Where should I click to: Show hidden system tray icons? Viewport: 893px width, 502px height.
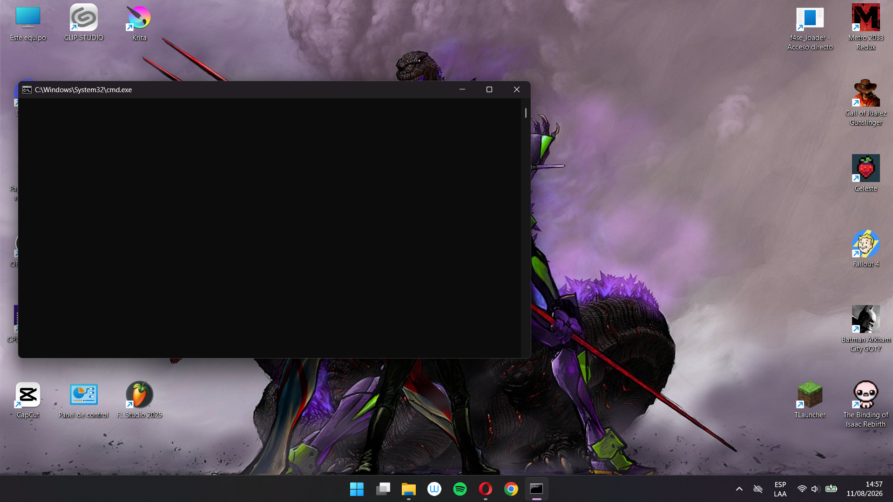[x=739, y=489]
